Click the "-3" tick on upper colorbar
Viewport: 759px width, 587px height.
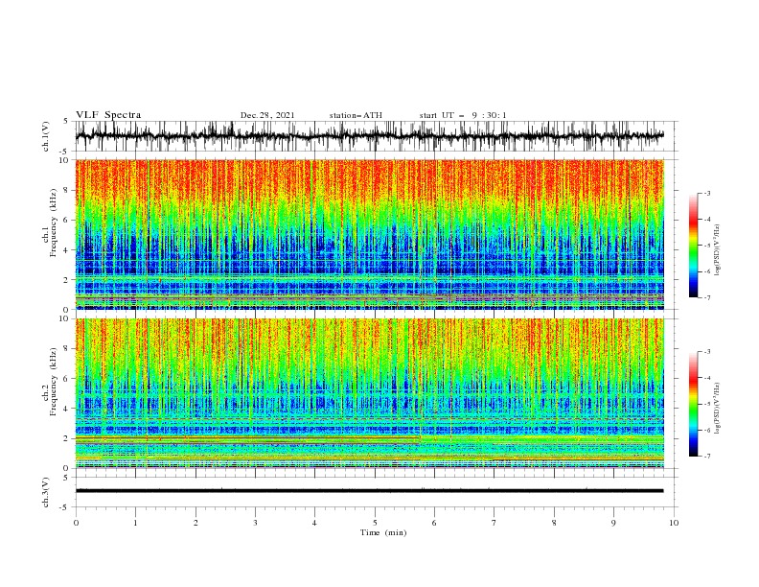[x=706, y=193]
